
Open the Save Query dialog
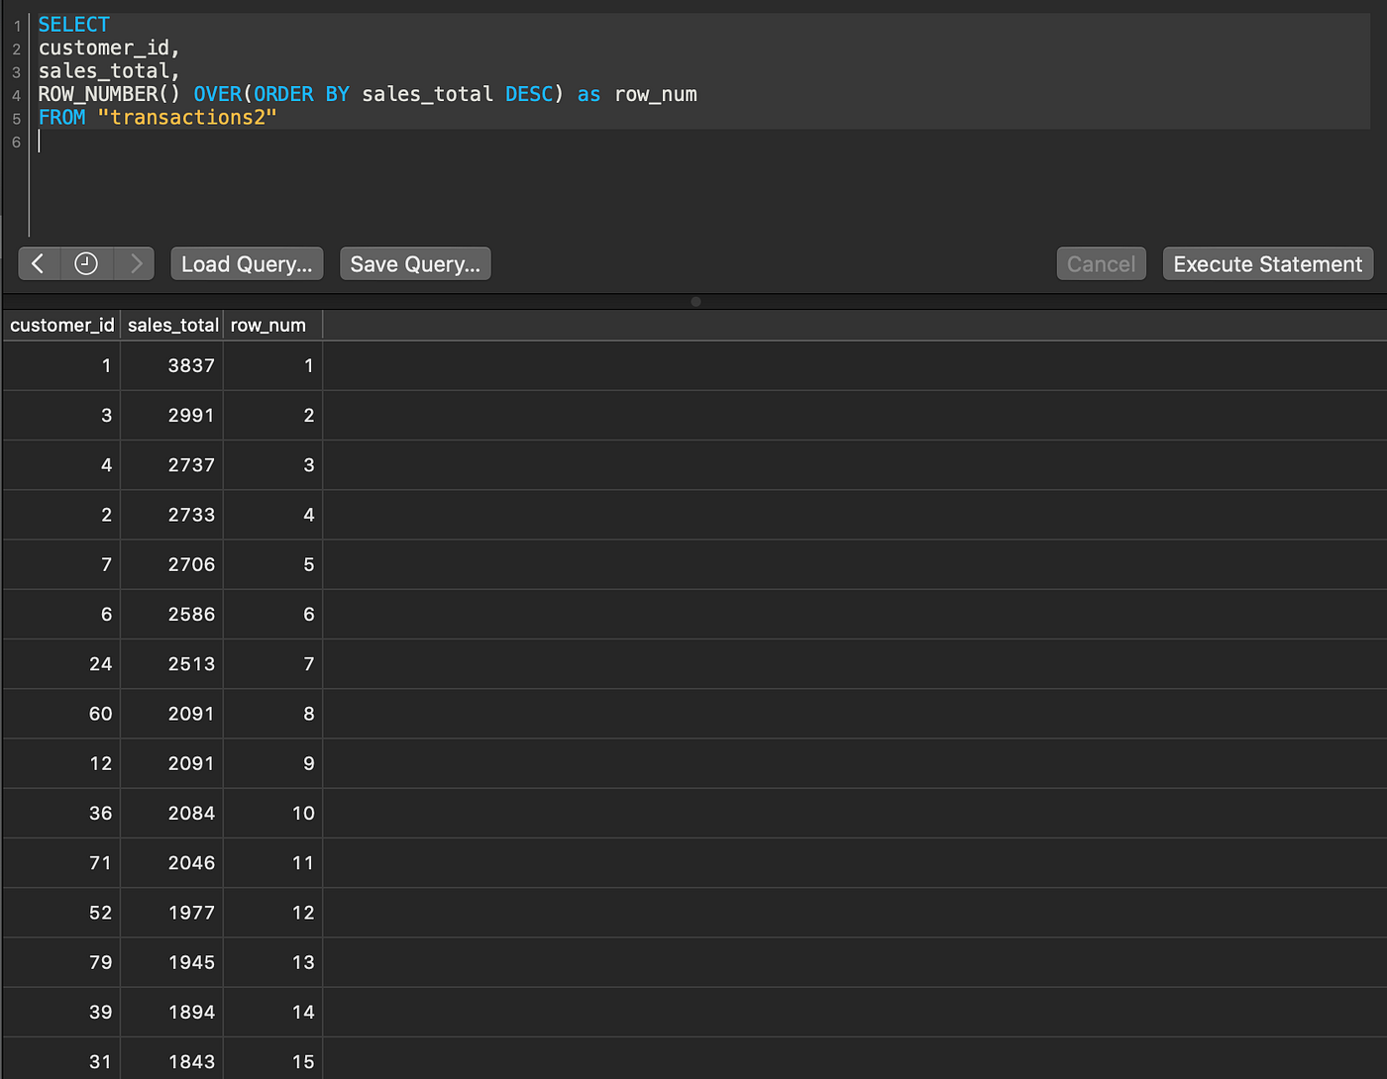coord(415,263)
